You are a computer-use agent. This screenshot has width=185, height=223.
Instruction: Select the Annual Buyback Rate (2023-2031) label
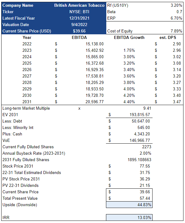[x=34, y=153]
